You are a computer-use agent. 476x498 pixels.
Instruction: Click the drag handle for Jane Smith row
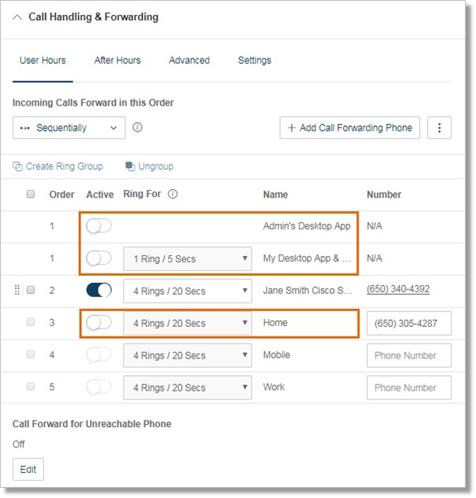[x=17, y=290]
